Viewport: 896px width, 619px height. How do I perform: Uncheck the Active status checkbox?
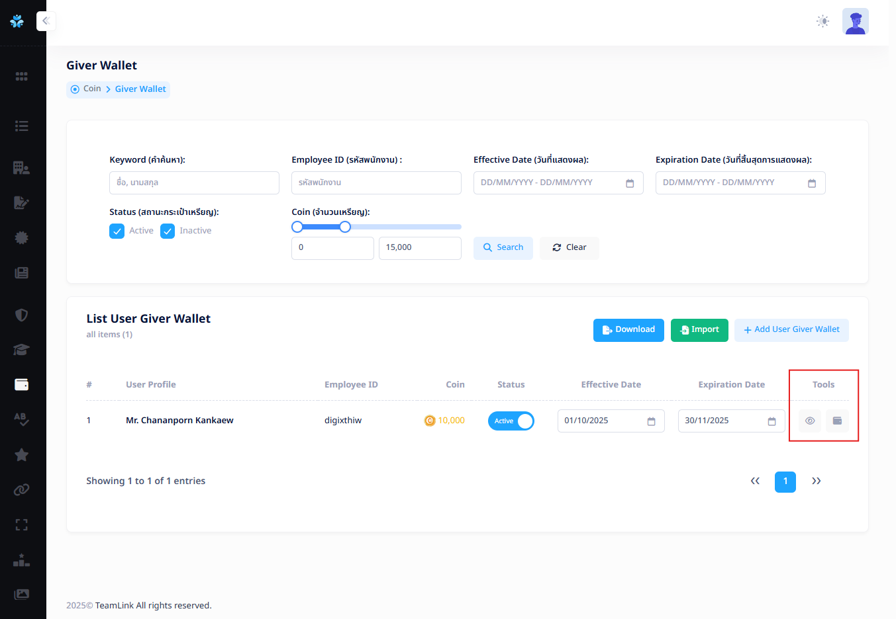[117, 231]
